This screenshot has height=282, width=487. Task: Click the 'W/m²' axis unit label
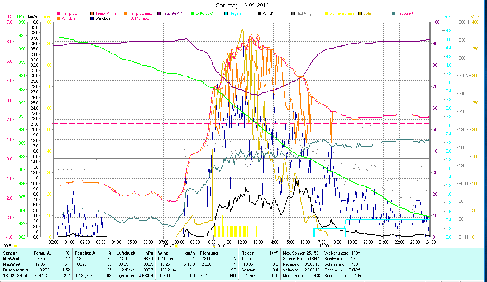pyautogui.click(x=474, y=16)
